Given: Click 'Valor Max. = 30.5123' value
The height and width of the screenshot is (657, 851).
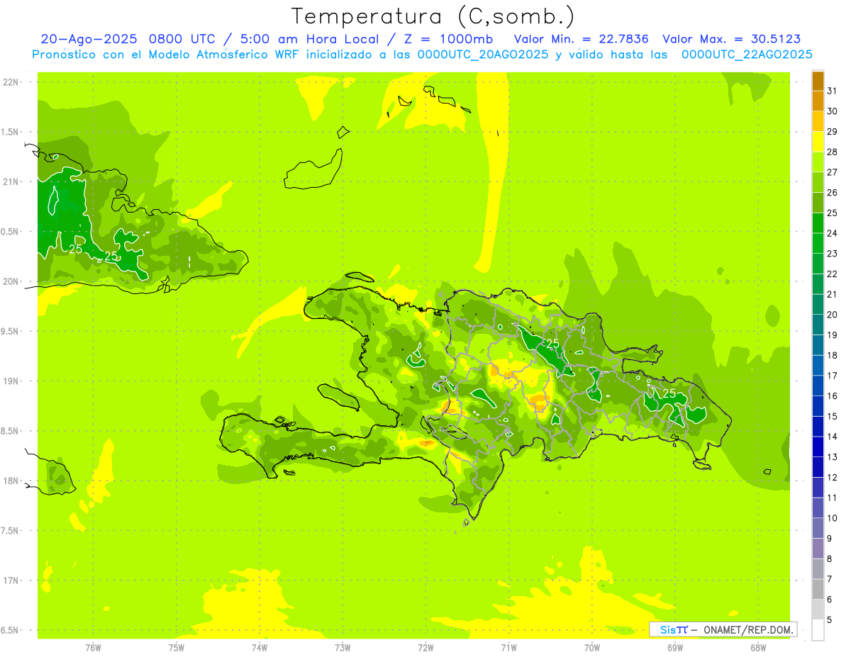Looking at the screenshot, I should tap(732, 39).
